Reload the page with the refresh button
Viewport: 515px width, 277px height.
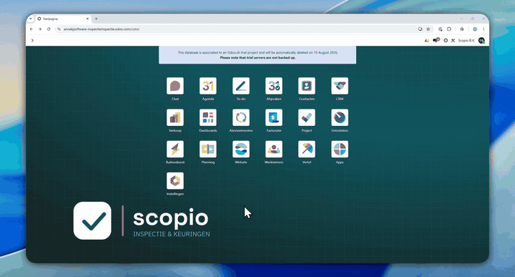pyautogui.click(x=49, y=29)
